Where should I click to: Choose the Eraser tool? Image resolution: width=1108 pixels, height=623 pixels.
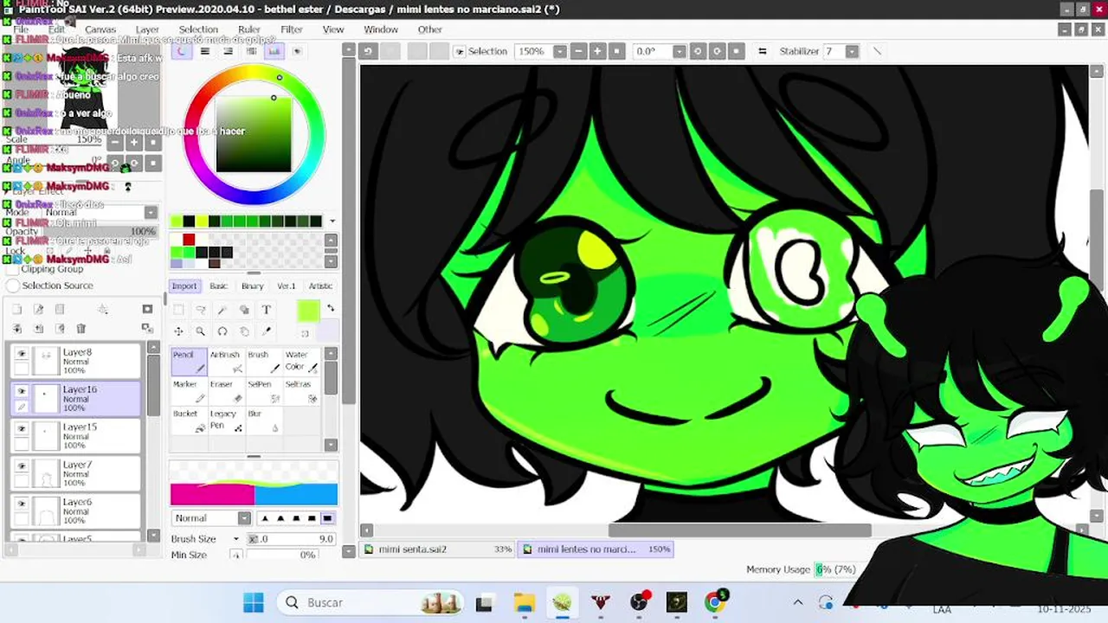click(226, 391)
